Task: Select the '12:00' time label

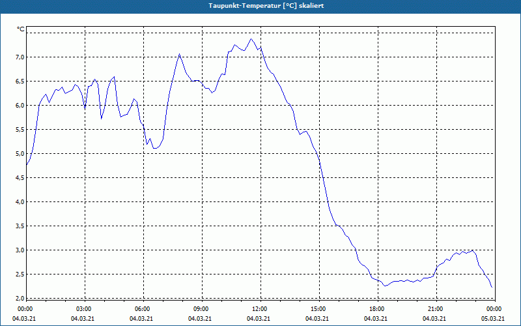Action: click(259, 309)
